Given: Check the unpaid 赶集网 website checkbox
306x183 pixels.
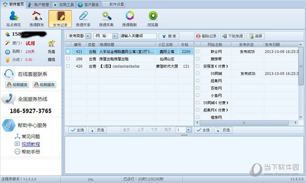Looking at the screenshot, I should (x=197, y=80).
